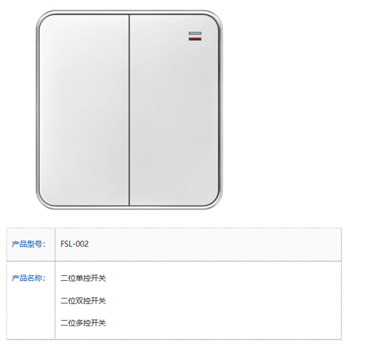Viewport: 370px width, 352px height.
Task: Click the empty area right of FSL-002
Action: (211, 244)
